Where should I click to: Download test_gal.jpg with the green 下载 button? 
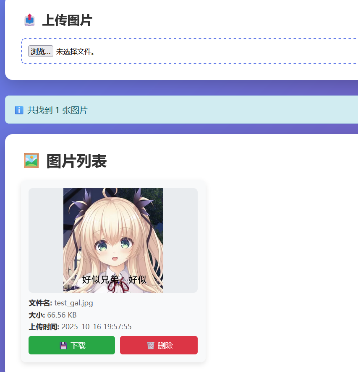pos(72,345)
